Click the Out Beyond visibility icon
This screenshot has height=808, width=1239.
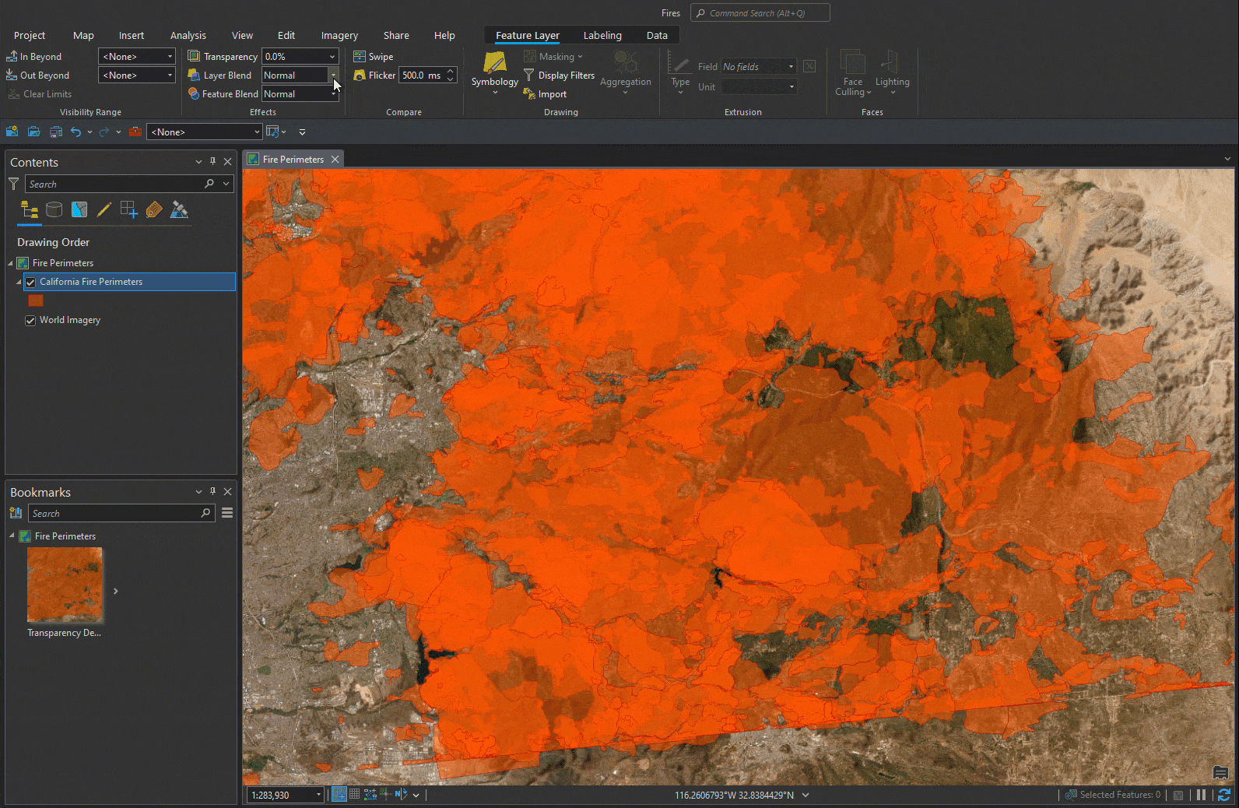point(12,75)
